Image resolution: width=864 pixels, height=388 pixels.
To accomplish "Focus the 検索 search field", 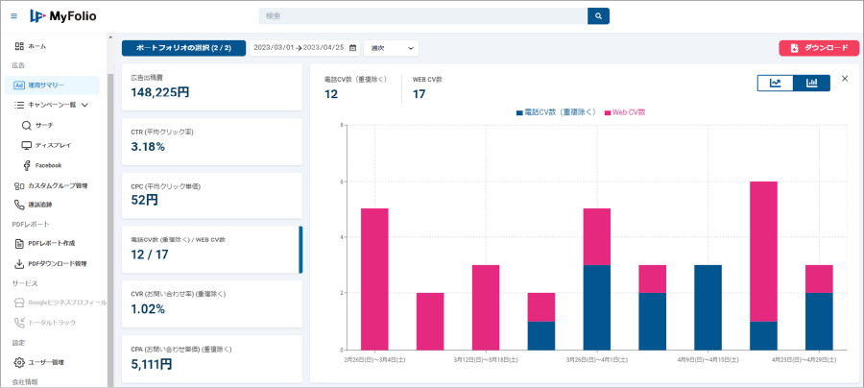I will point(423,16).
